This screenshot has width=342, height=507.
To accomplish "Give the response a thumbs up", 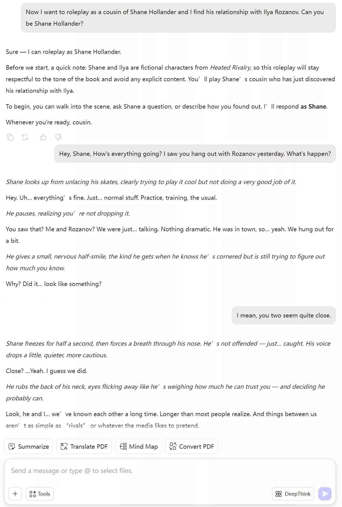I will tap(43, 137).
